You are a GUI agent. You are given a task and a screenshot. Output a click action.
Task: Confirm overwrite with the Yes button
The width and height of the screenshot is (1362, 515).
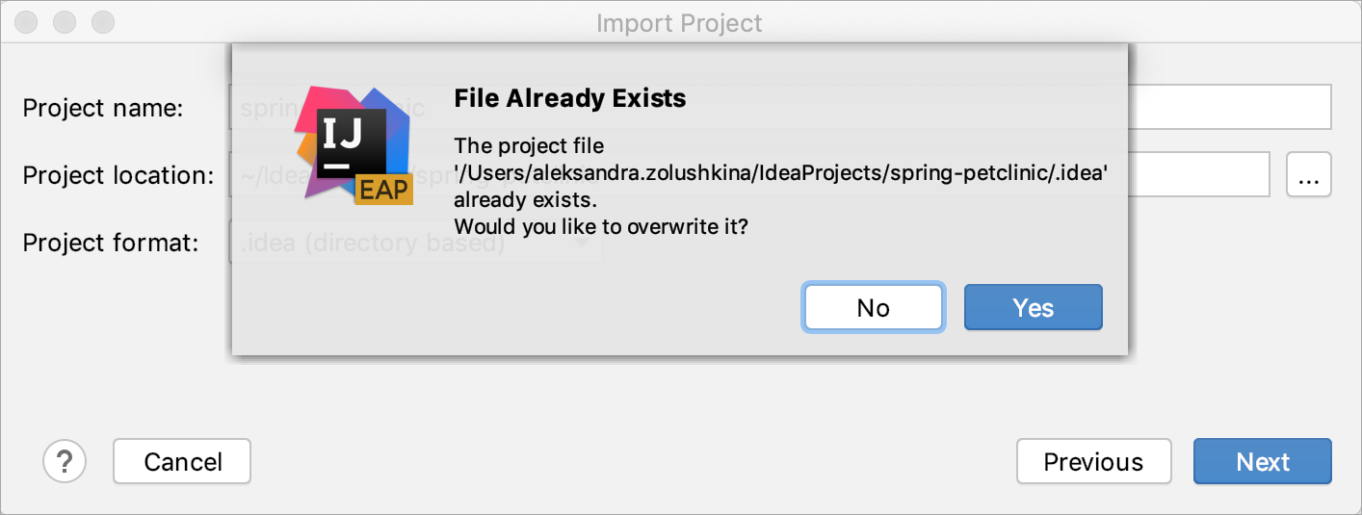pos(1034,307)
